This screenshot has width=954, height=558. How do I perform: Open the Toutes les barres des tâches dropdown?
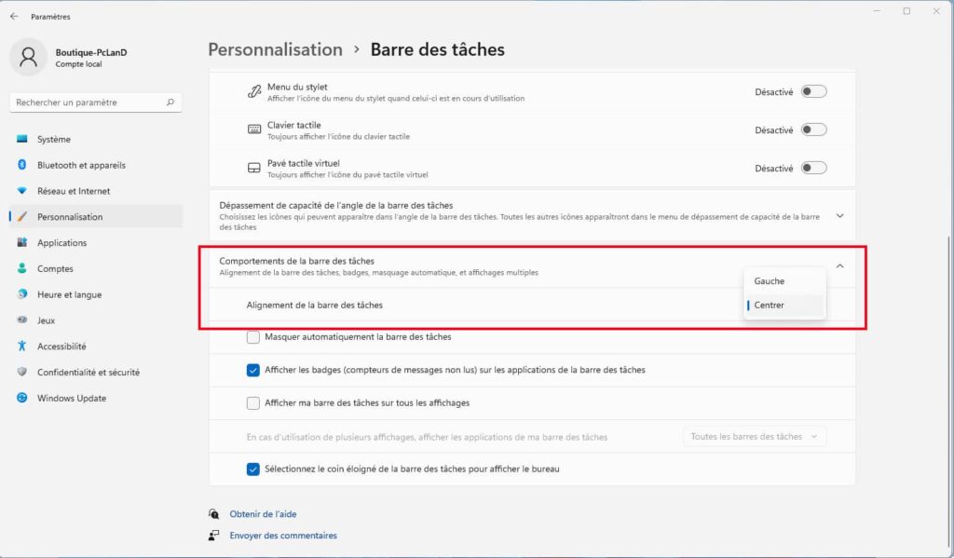[754, 436]
